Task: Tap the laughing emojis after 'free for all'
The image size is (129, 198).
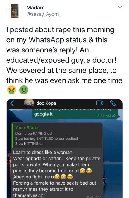Action: coord(86,171)
